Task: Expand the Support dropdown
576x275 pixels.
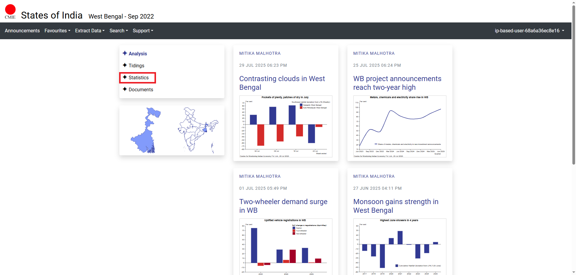Action: tap(143, 31)
